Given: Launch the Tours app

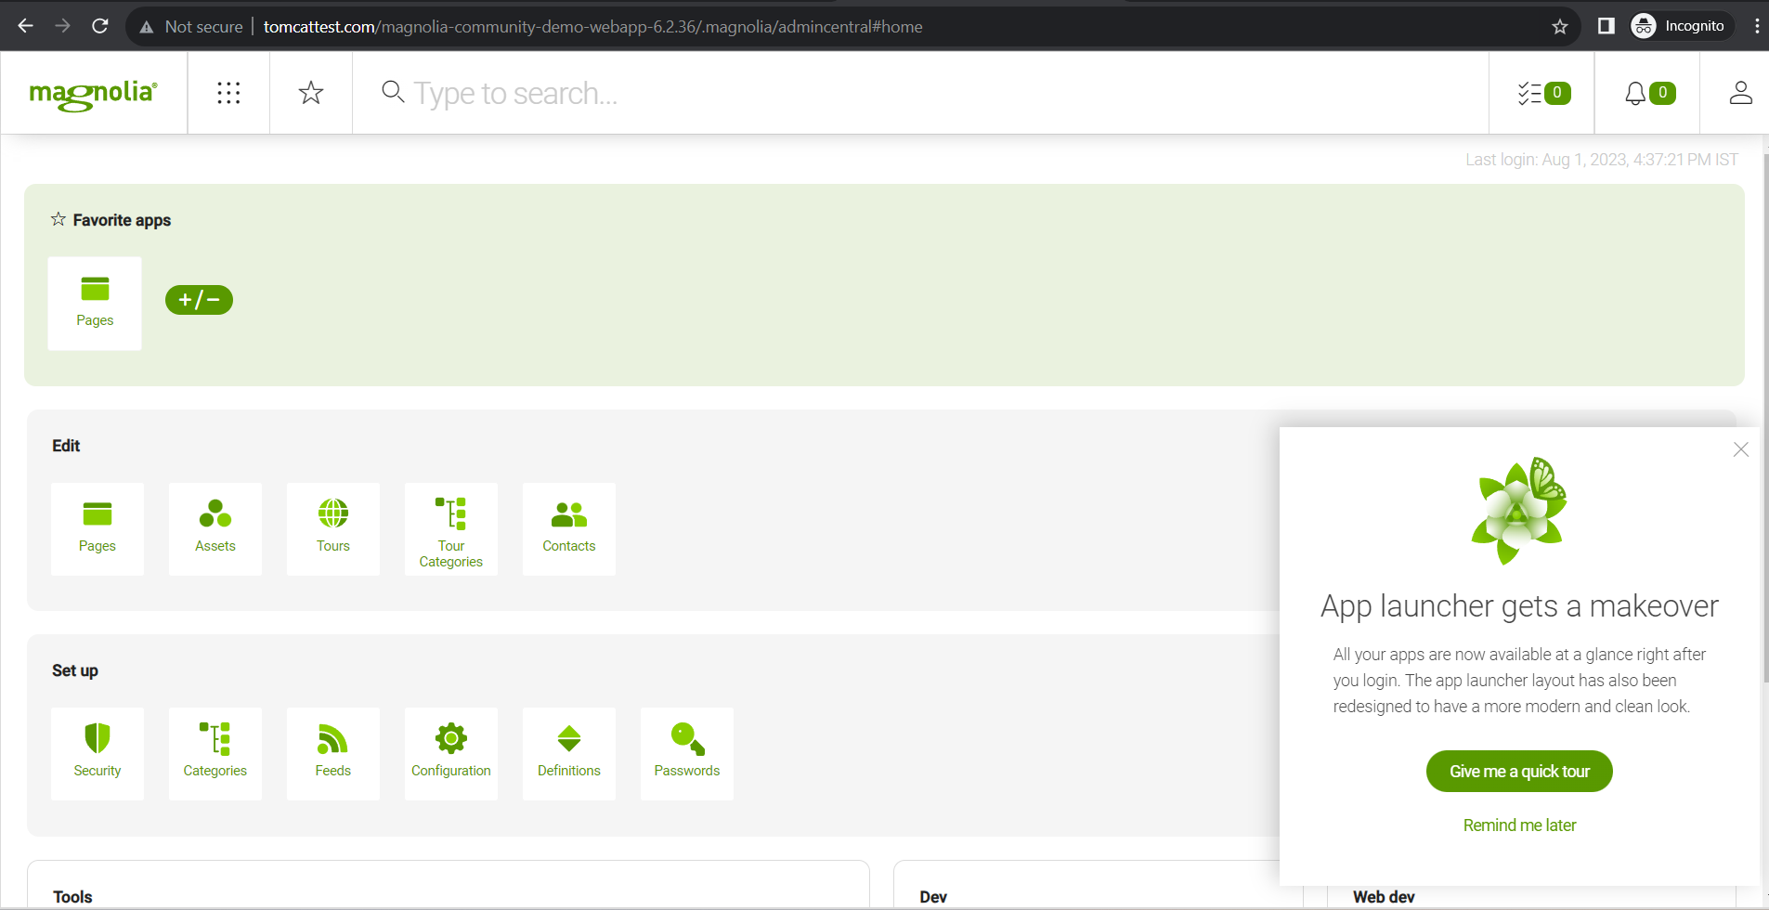Looking at the screenshot, I should click(333, 528).
